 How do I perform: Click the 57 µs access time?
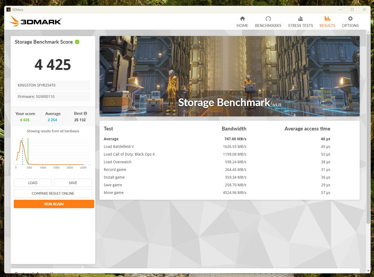tap(326, 193)
